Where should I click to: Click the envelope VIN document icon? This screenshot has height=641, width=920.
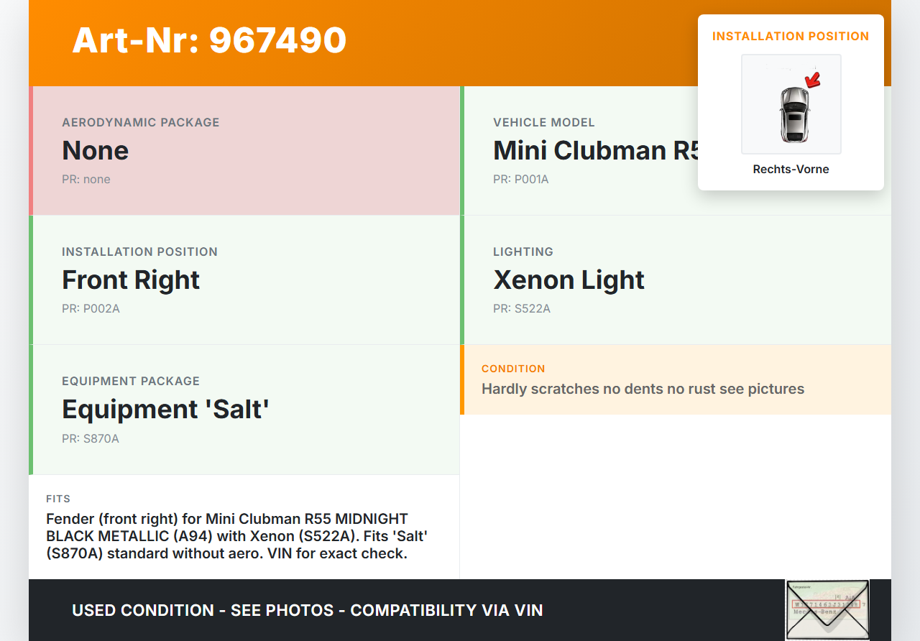827,609
